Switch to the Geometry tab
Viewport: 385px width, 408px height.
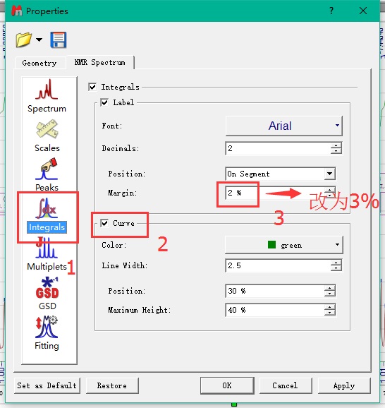(39, 63)
